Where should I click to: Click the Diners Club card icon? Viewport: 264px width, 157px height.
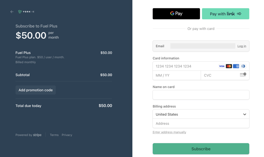[243, 66]
